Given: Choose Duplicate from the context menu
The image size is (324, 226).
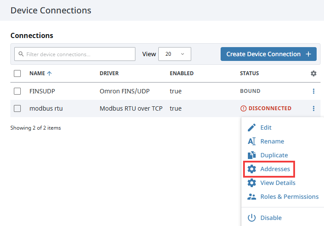Looking at the screenshot, I should pyautogui.click(x=274, y=155).
